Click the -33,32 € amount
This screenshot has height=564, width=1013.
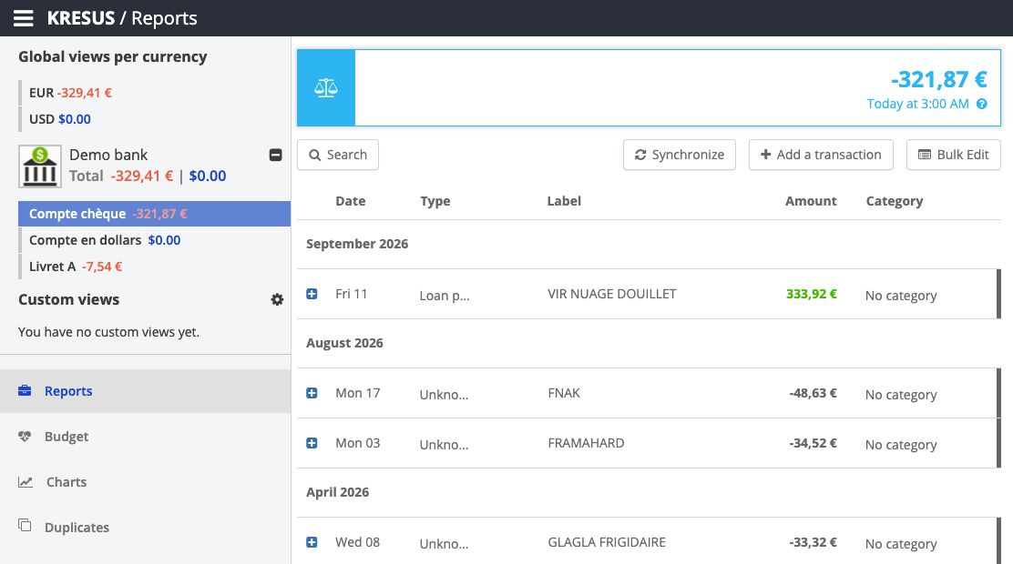coord(813,542)
